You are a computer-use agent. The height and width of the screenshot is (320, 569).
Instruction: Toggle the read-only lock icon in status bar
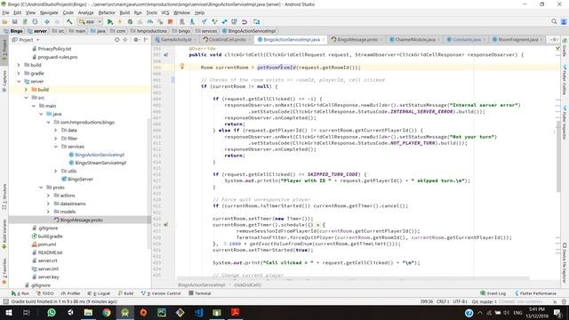pos(554,301)
